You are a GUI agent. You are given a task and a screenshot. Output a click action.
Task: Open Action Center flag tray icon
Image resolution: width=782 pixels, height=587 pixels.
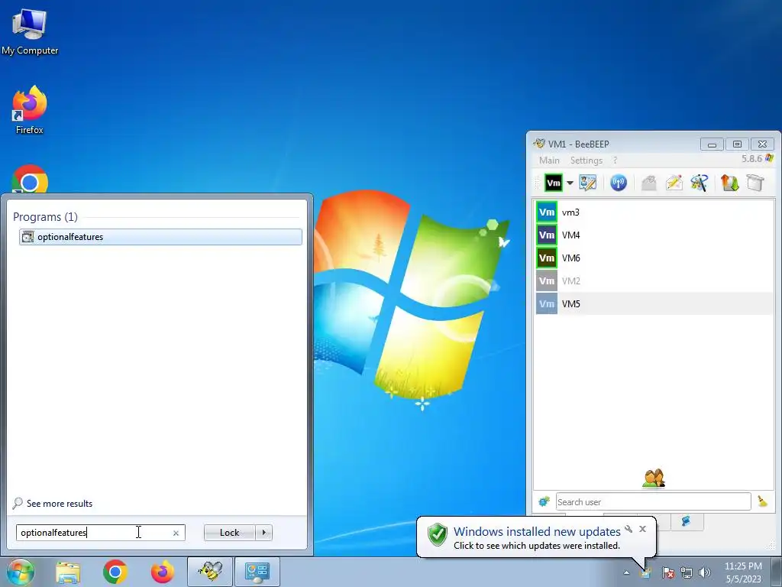(668, 572)
